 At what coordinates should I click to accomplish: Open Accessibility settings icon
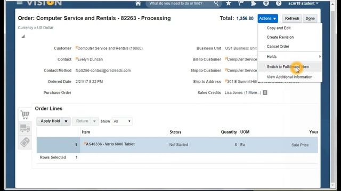[x=266, y=3]
